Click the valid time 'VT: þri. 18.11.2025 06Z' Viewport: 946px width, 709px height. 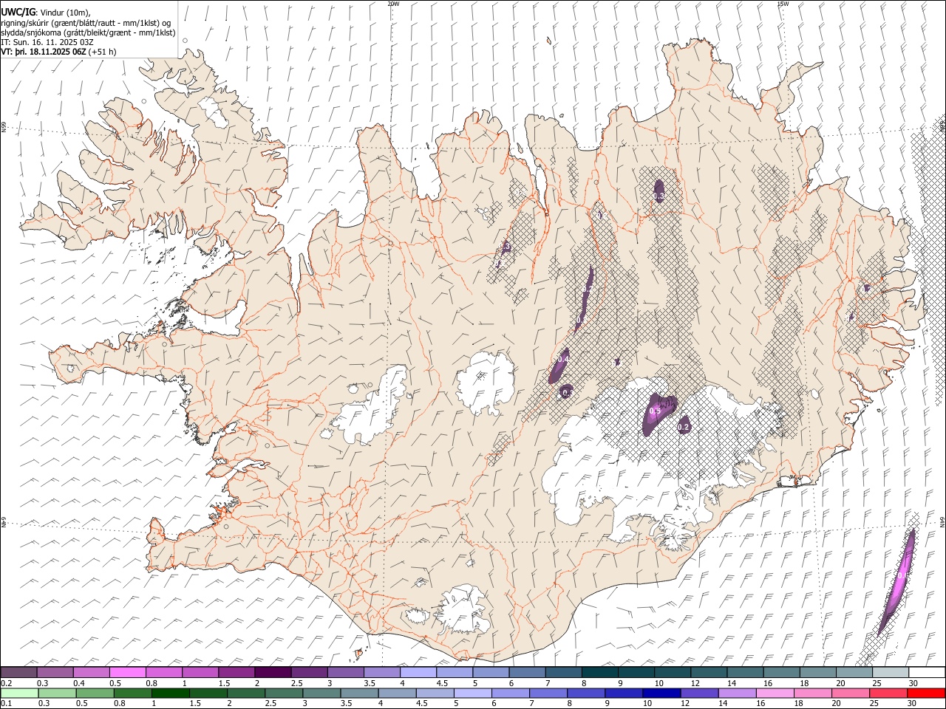(44, 52)
